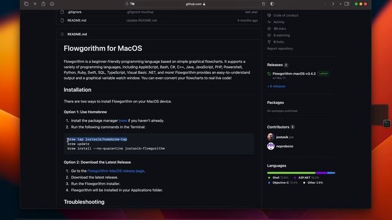Follow the brew hyperlink in step 1
392x220 pixels.
tap(123, 121)
